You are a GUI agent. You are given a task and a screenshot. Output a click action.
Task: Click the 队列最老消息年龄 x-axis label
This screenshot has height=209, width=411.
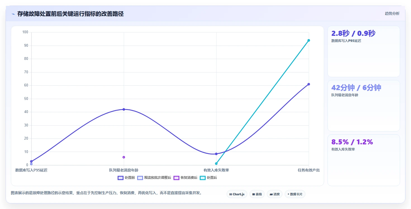(124, 170)
